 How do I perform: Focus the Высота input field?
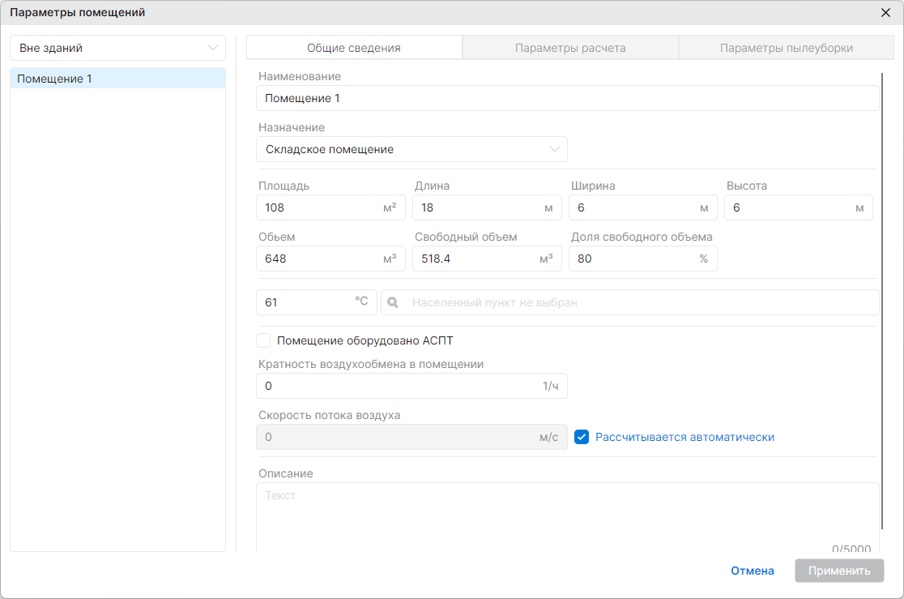799,208
